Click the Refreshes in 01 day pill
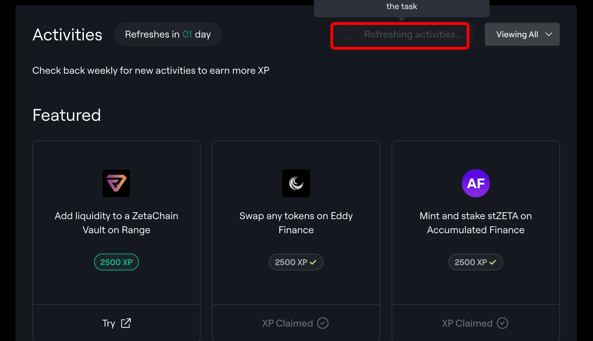 [168, 34]
